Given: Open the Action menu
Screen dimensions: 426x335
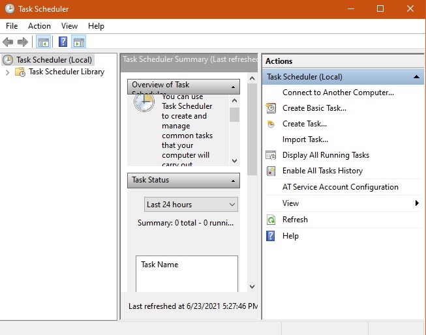Looking at the screenshot, I should 39,26.
